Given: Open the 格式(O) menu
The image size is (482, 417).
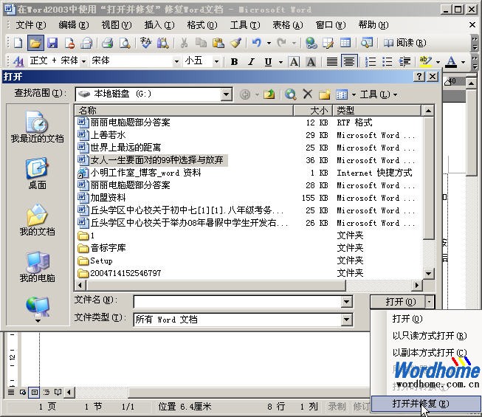Looking at the screenshot, I should point(202,24).
